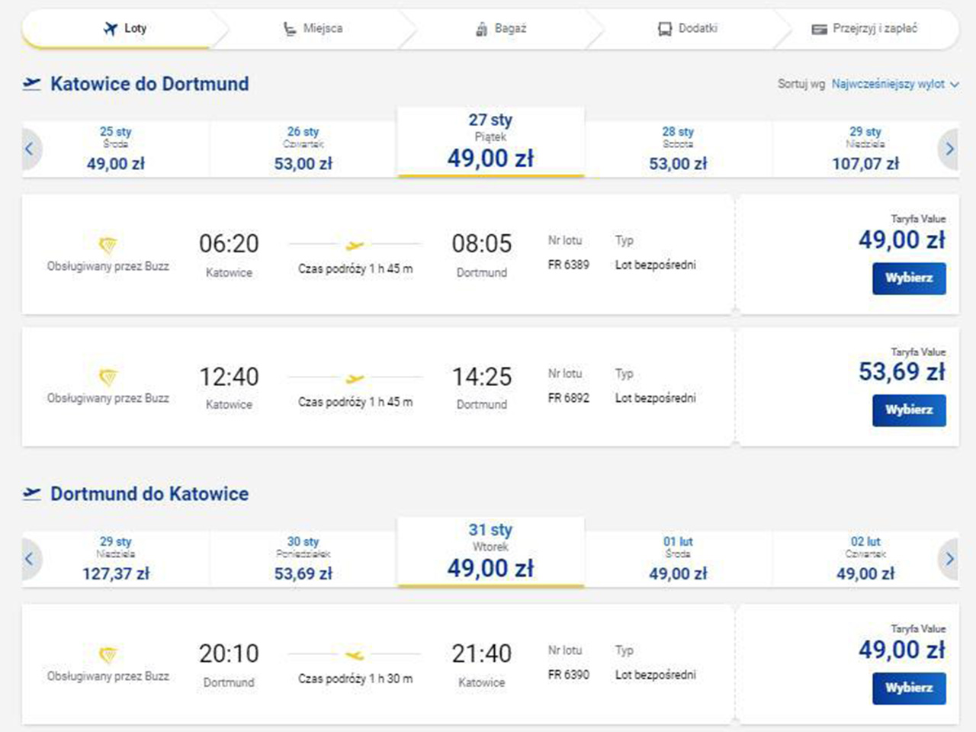
Task: Click Buzz logo on the 20:10 return flight
Action: coord(108,655)
